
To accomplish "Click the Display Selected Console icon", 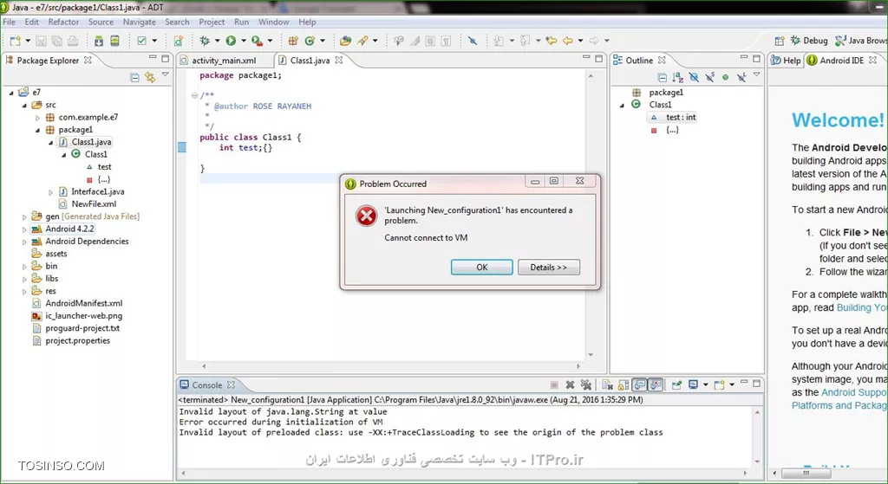I will coord(693,385).
